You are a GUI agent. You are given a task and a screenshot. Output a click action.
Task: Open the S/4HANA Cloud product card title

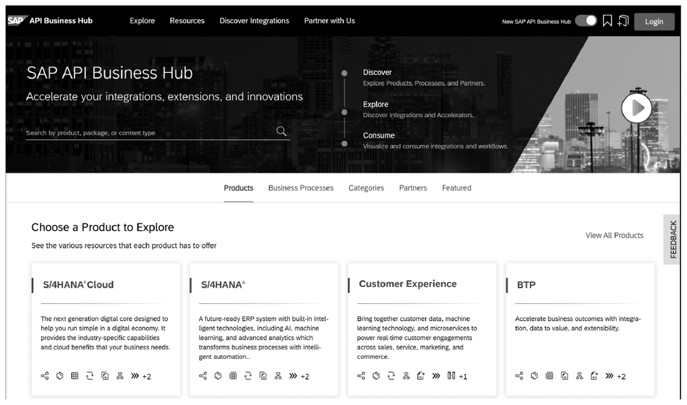tap(78, 285)
